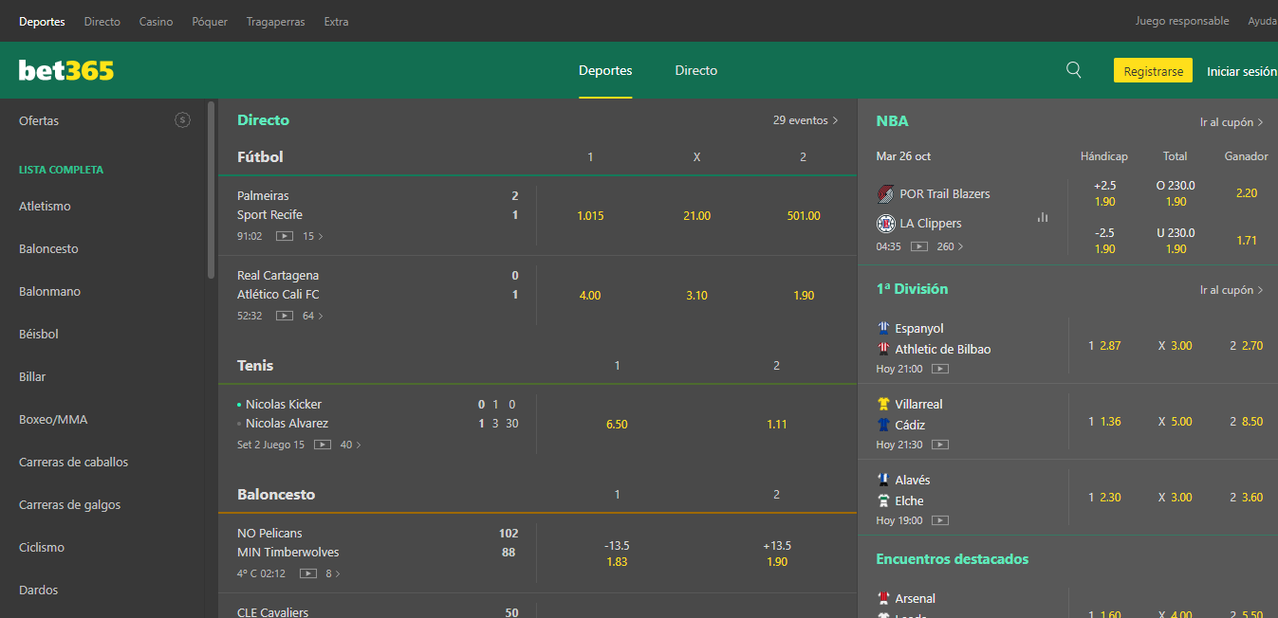
Task: Expand 29 eventos live list
Action: pyautogui.click(x=806, y=120)
